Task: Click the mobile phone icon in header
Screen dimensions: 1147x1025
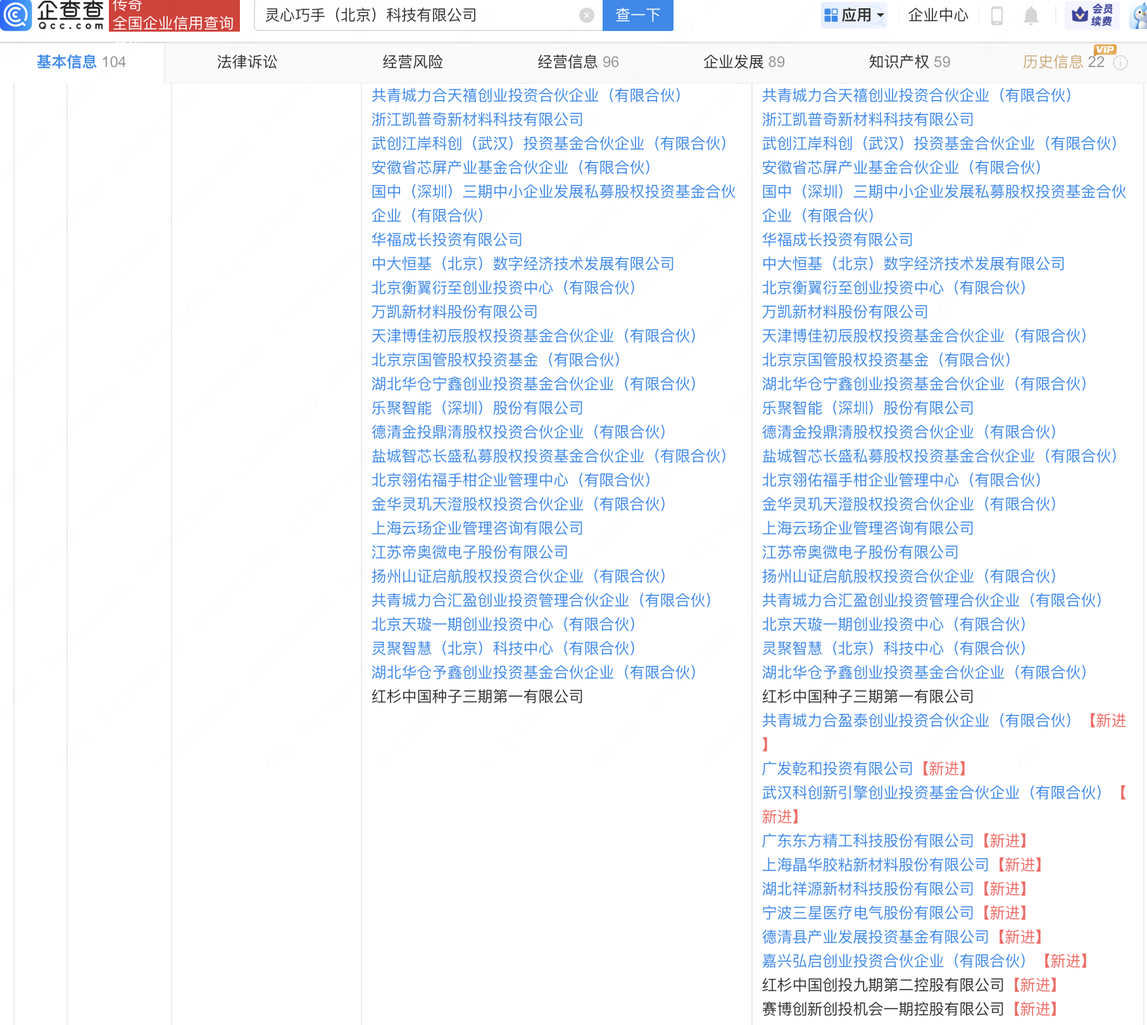Action: (998, 17)
